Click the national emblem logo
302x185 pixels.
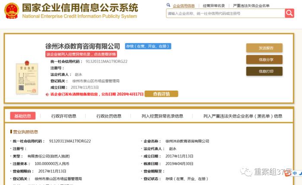tap(12, 10)
